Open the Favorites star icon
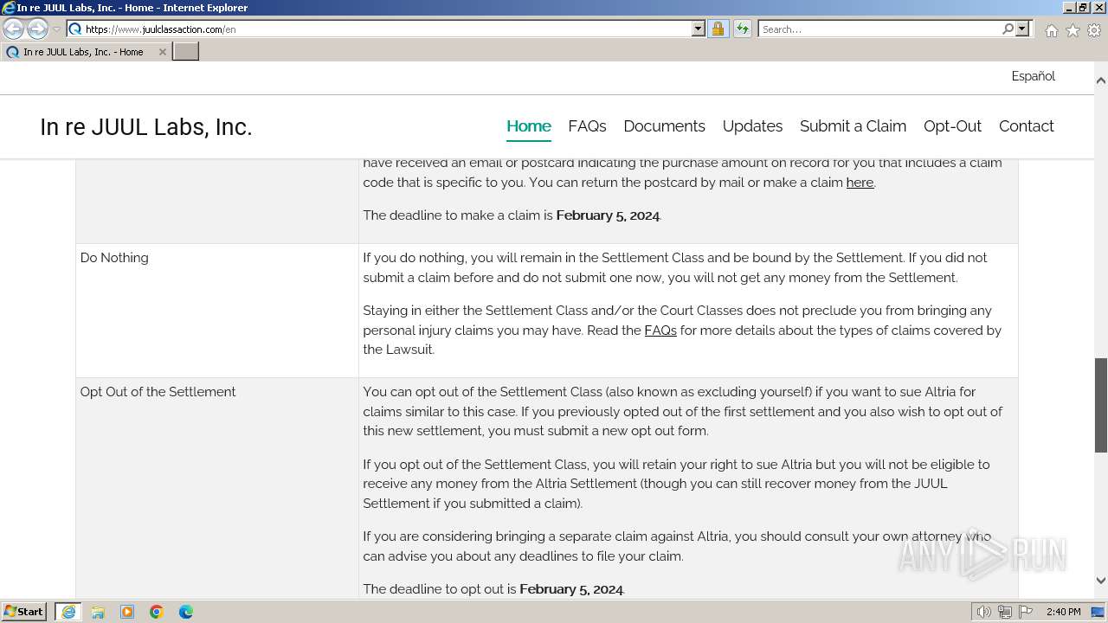The image size is (1108, 623). tap(1073, 30)
